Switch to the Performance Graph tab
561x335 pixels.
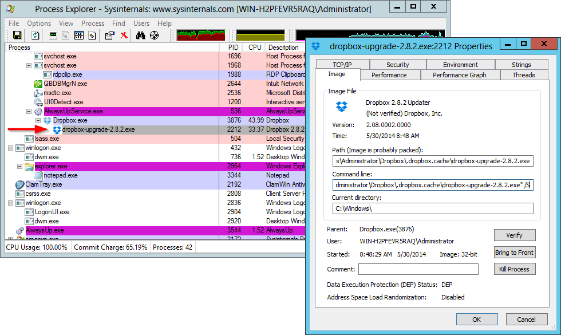[459, 75]
